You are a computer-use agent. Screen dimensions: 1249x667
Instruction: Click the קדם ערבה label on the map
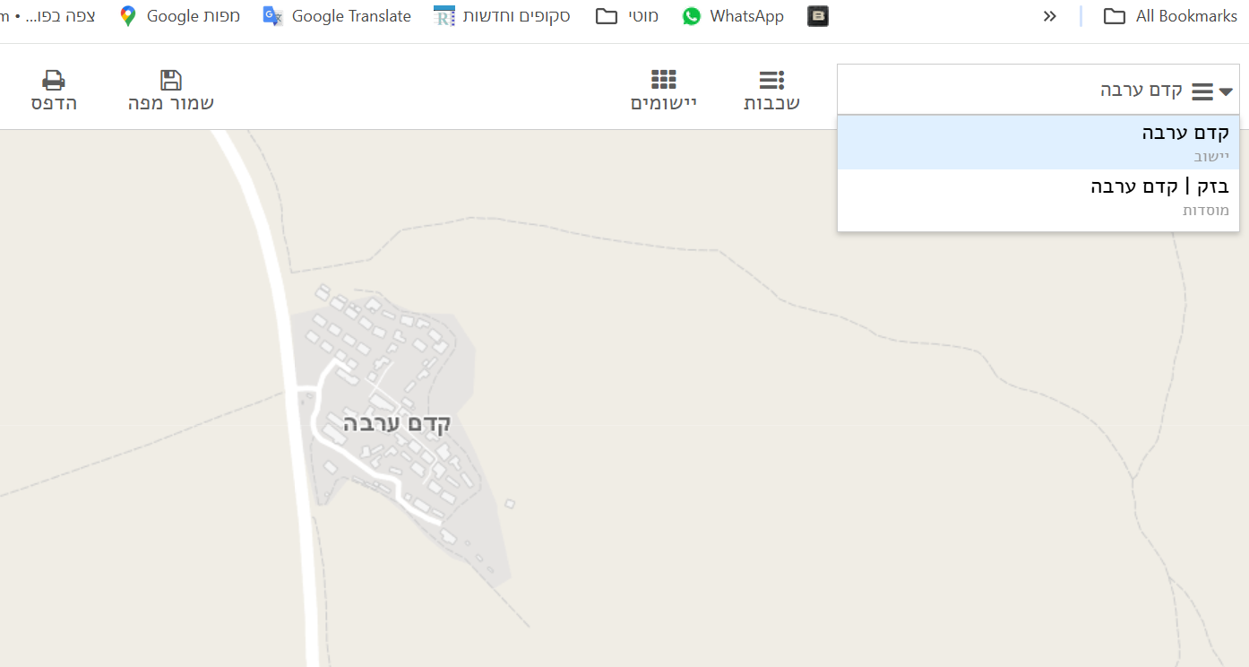[397, 424]
